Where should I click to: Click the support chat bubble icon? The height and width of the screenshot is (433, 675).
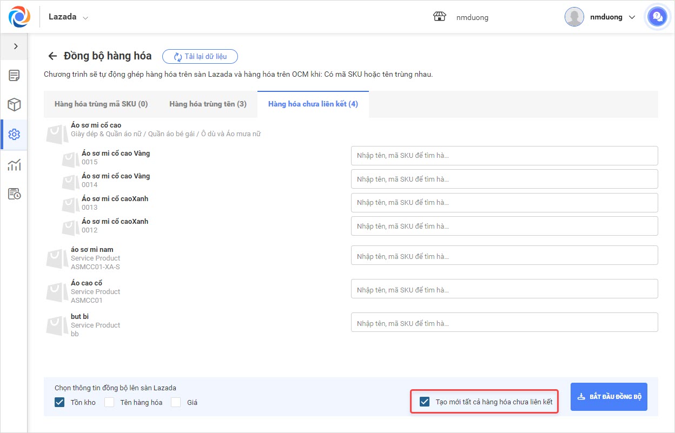click(x=657, y=17)
